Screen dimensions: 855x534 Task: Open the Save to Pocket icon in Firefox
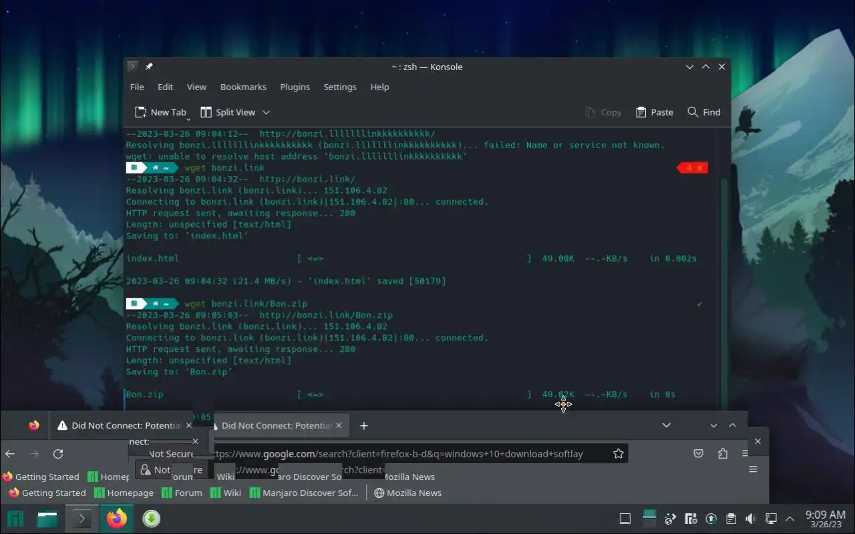click(698, 454)
